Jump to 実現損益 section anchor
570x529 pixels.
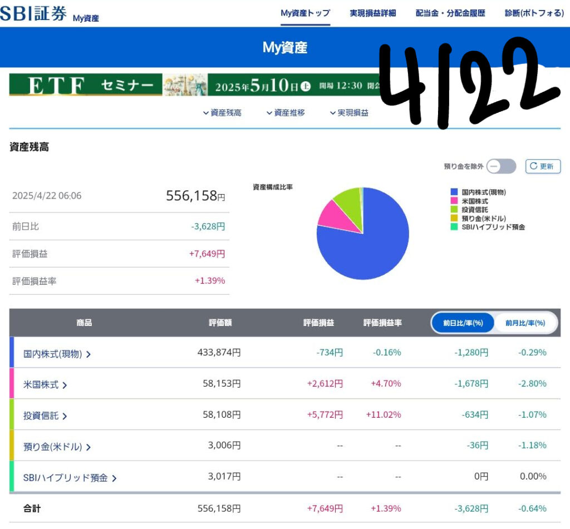349,113
